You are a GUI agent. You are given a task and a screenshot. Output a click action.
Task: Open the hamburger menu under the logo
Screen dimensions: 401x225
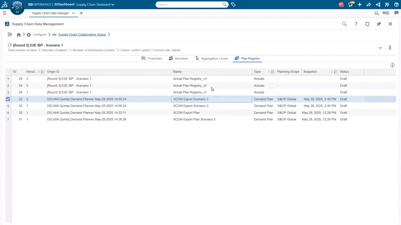[x=4, y=13]
